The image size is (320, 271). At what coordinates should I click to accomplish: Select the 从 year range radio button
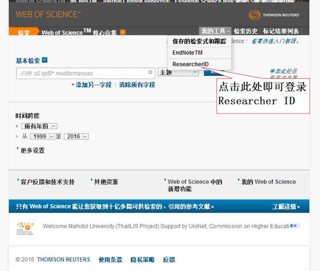(17, 136)
